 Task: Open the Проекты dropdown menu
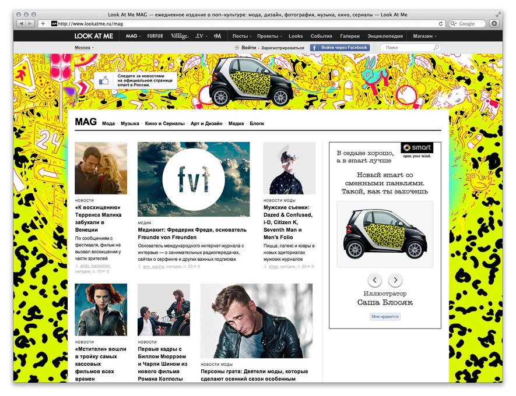(269, 36)
